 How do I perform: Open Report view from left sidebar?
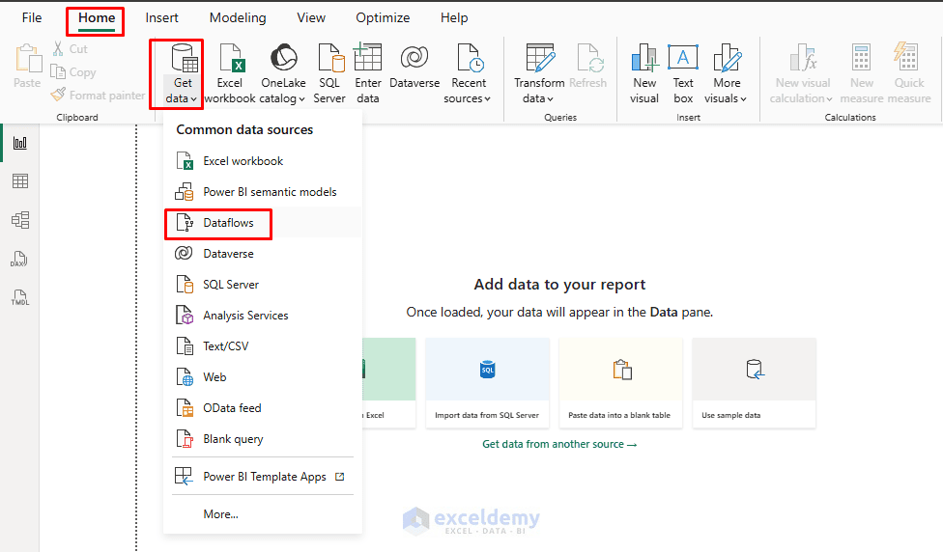coord(20,143)
